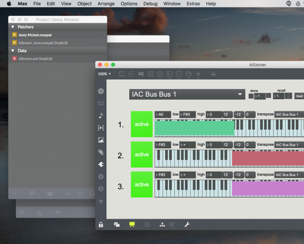Click the gear icon in Project window toolbar
Image resolution: width=304 pixels, height=244 pixels.
80,193
